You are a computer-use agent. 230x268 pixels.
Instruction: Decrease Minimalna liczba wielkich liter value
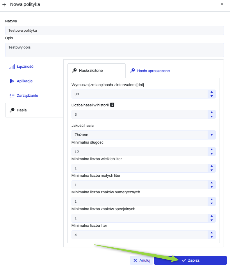211,170
